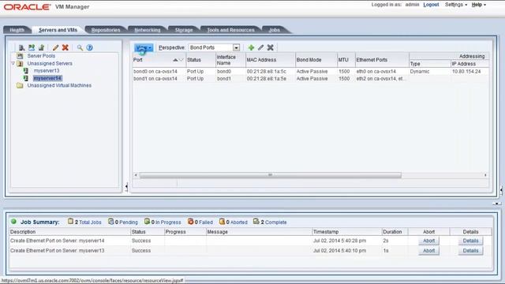
Task: Click the pencil Edit Bond Port icon
Action: [261, 47]
